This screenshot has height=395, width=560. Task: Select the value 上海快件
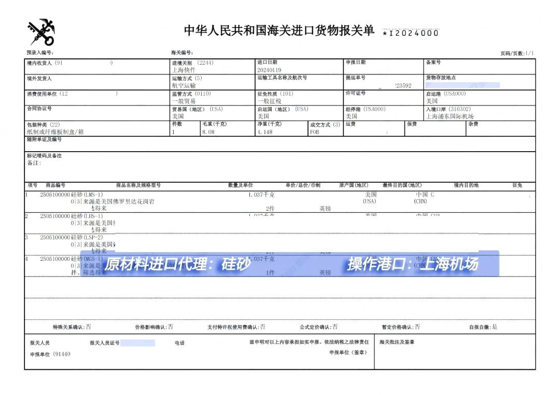184,70
